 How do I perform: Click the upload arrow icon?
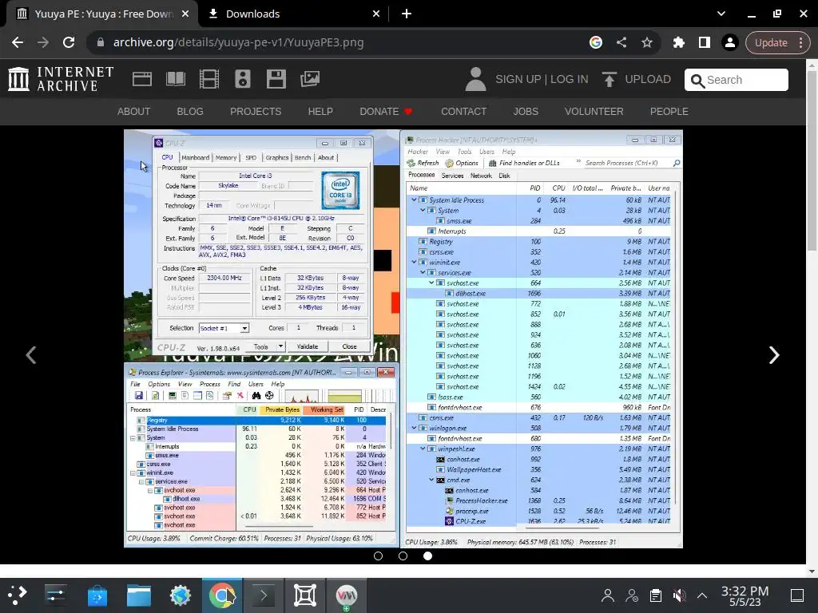609,79
